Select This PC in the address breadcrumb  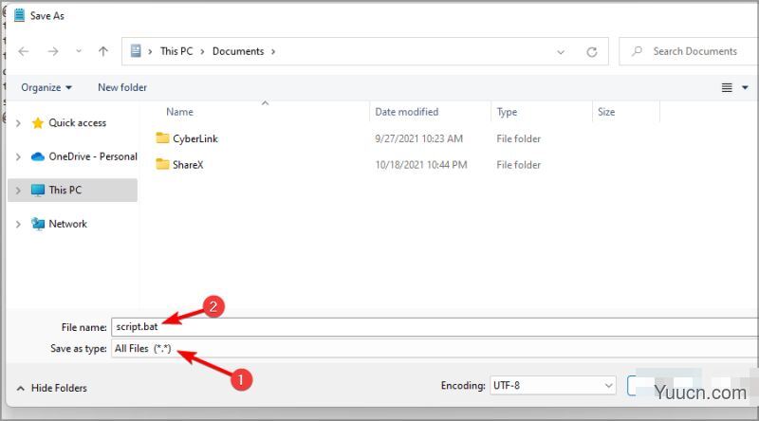pyautogui.click(x=176, y=51)
